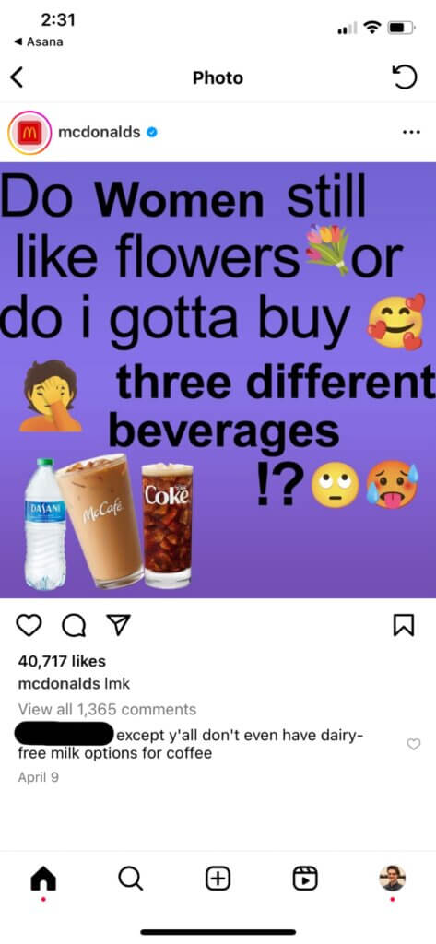
Task: Tap the back arrow beside Photo
Action: (x=17, y=77)
